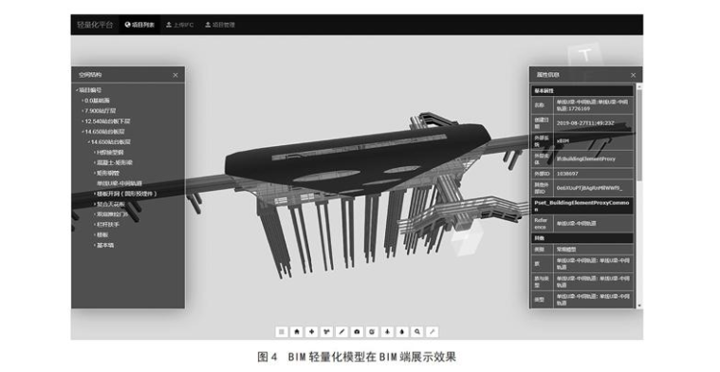Click the four-arrow pan tool icon

tap(311, 331)
